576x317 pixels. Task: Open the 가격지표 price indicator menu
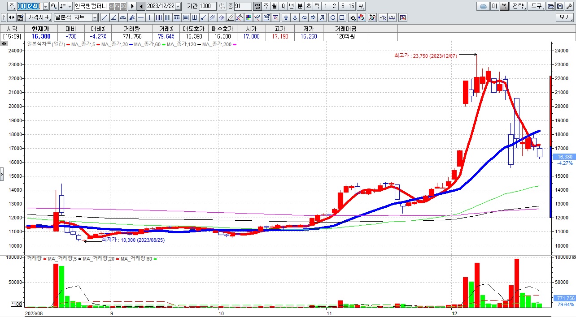[39, 17]
